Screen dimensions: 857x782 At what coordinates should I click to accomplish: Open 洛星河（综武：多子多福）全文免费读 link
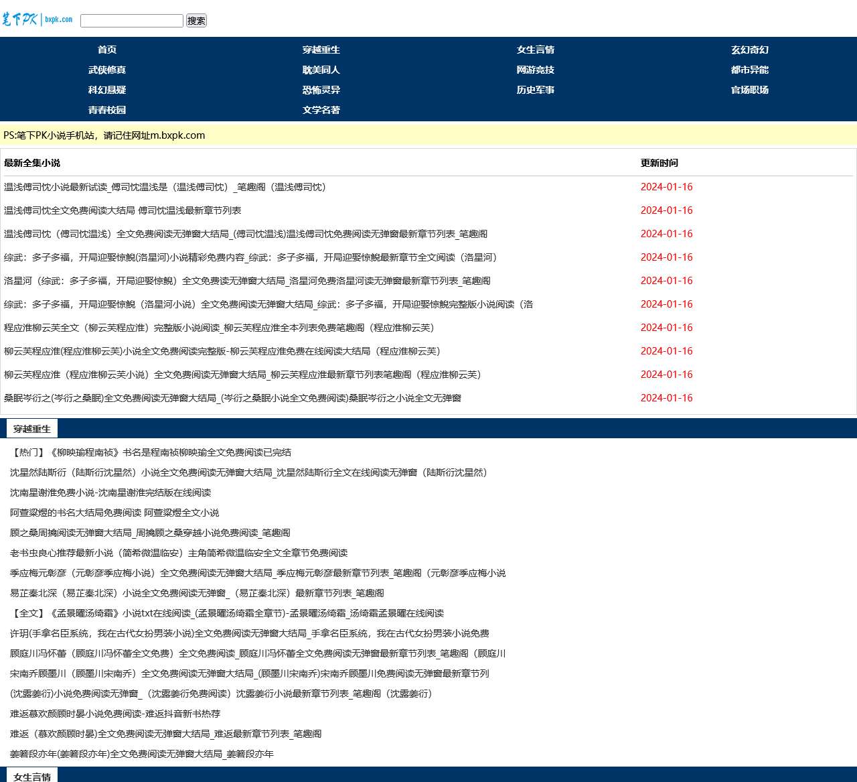247,281
